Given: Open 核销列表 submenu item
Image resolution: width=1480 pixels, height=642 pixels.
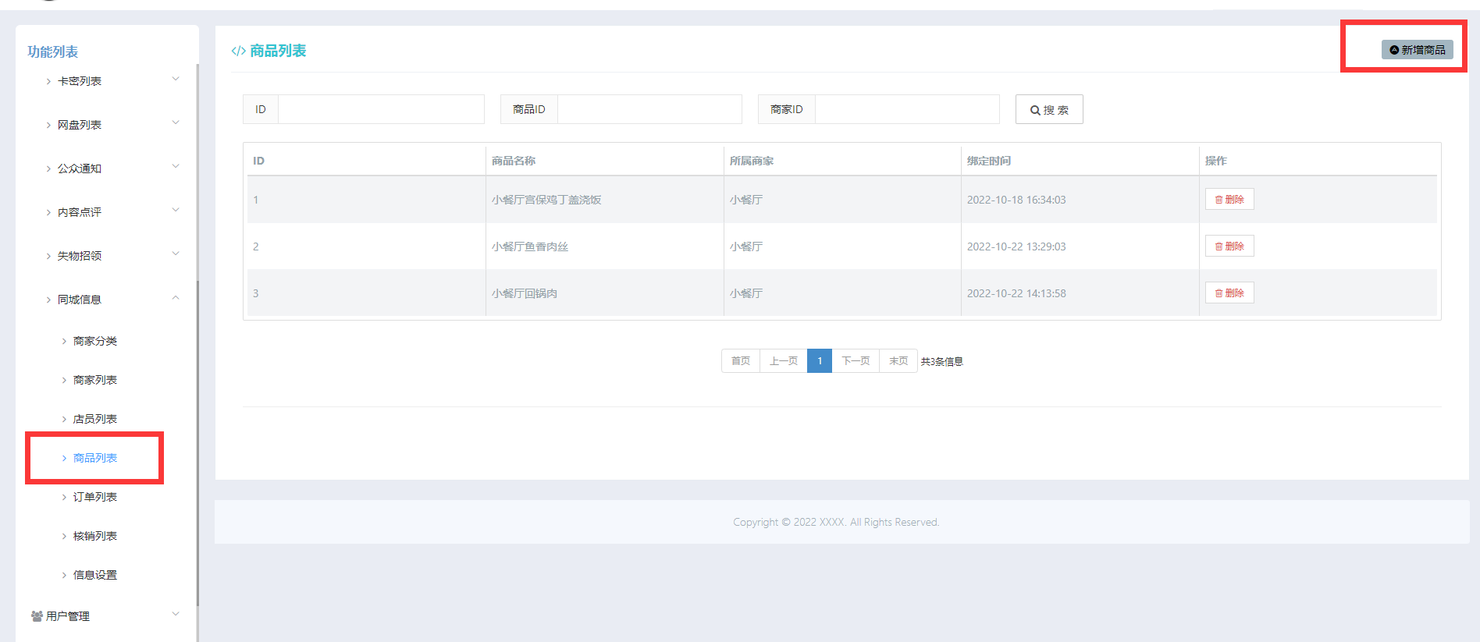Looking at the screenshot, I should coord(94,536).
